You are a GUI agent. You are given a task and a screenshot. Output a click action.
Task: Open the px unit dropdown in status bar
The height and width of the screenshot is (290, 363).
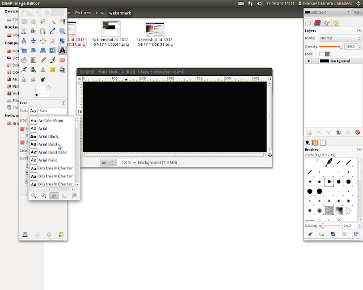click(x=108, y=163)
